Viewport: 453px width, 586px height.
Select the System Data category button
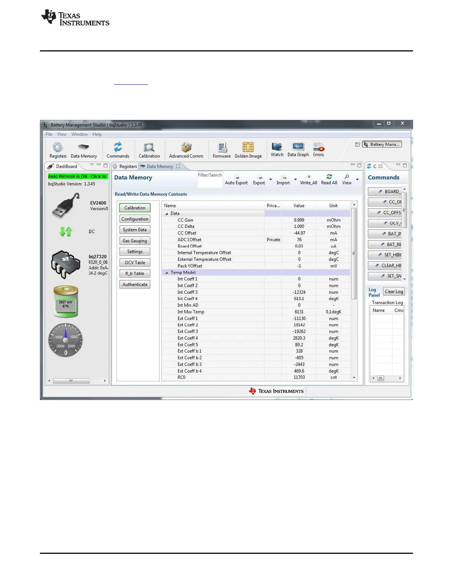(x=135, y=230)
